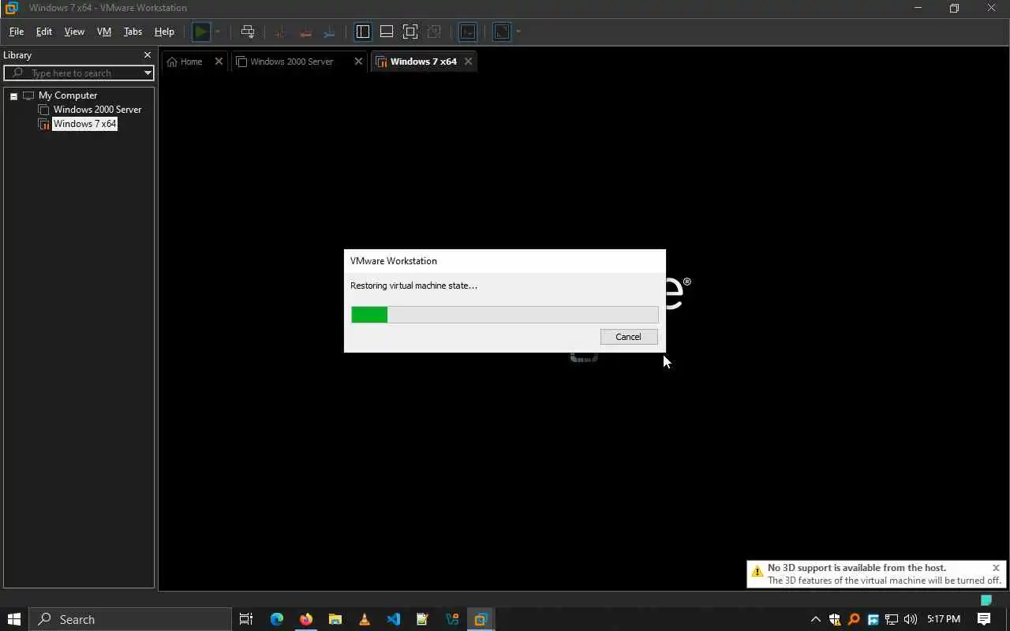Open the notepad app taskbar icon

(422, 619)
